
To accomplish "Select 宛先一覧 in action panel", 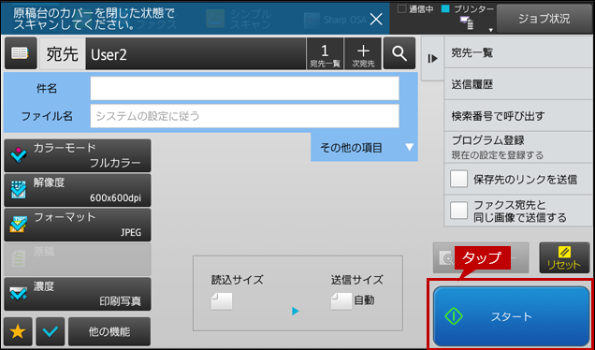I will pos(518,52).
